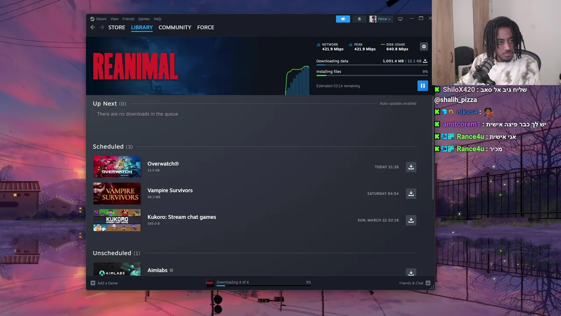Click amitcorem1 username in chat overlay

(461, 124)
